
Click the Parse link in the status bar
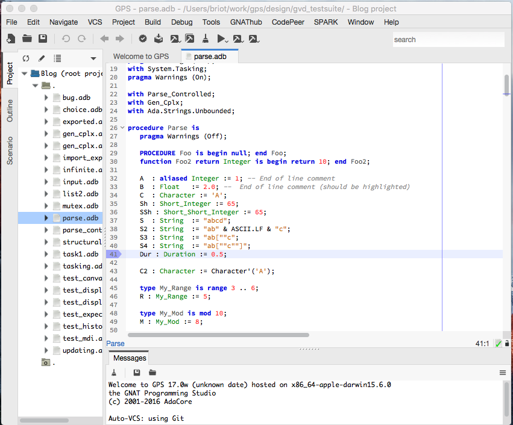point(115,343)
